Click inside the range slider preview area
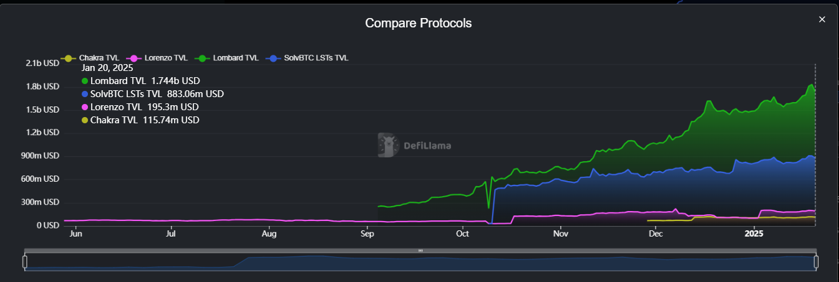Image resolution: width=839 pixels, height=282 pixels. pyautogui.click(x=437, y=263)
